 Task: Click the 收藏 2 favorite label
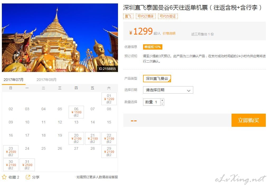click(x=14, y=177)
